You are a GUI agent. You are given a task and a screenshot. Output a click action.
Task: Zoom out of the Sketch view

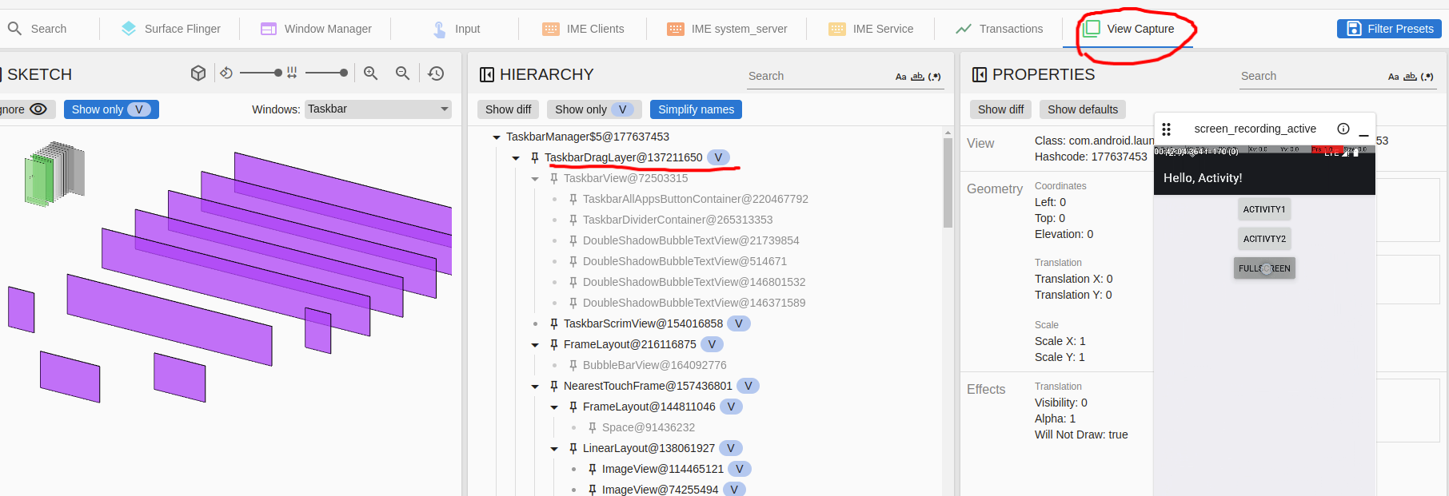point(403,73)
